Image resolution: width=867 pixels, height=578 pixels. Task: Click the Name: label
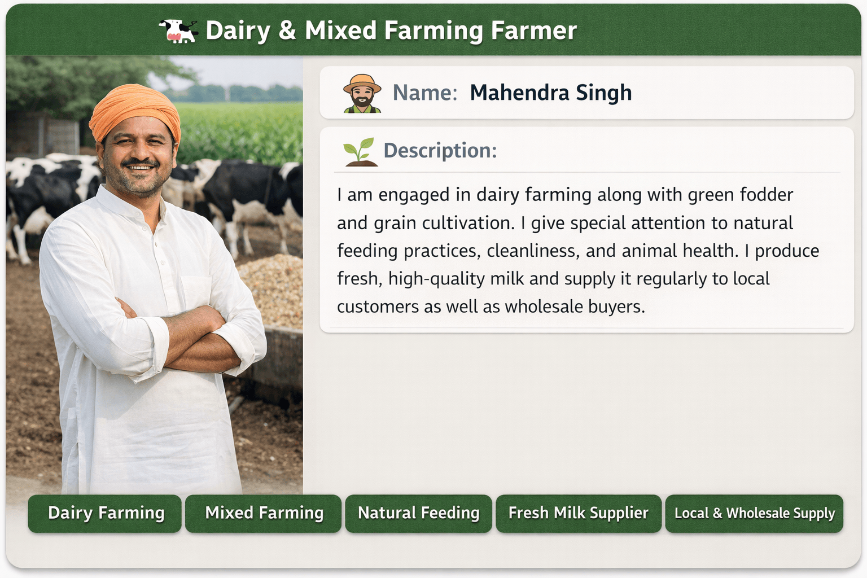pyautogui.click(x=424, y=93)
